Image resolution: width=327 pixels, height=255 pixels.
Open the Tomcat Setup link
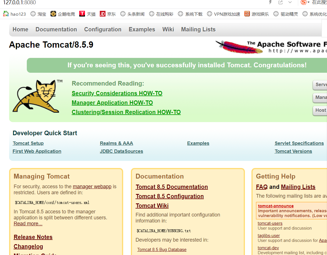(x=28, y=143)
